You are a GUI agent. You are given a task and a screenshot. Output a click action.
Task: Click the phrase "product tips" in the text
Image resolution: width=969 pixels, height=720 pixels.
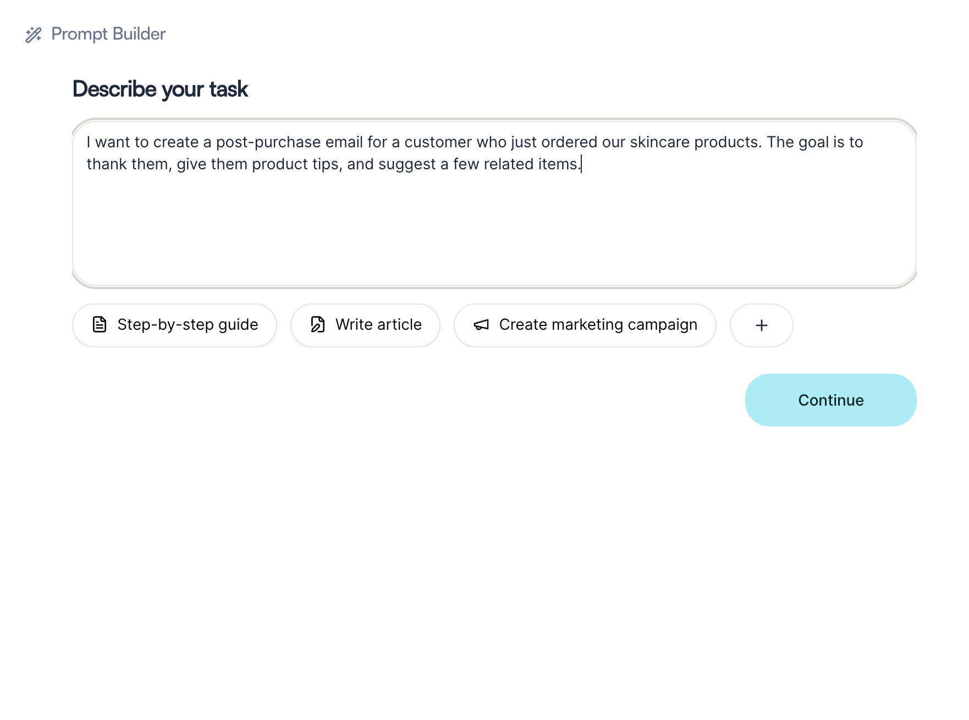(x=296, y=164)
